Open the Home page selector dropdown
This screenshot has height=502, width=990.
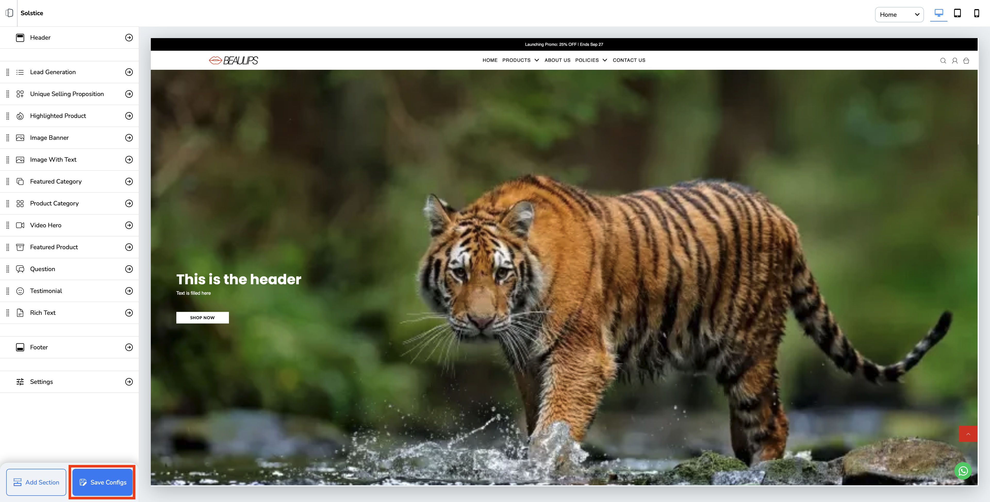899,15
